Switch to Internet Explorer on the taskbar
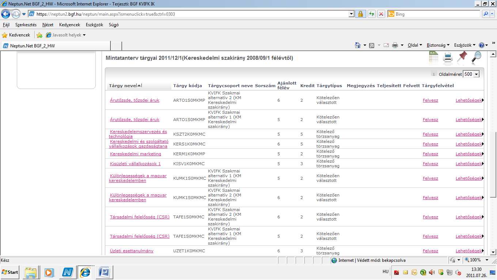This screenshot has width=497, height=280. point(86,272)
